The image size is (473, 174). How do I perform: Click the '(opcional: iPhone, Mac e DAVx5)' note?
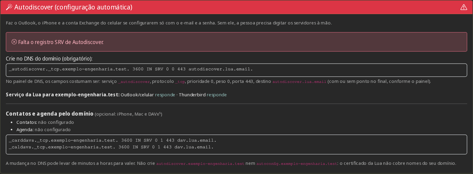pyautogui.click(x=128, y=114)
